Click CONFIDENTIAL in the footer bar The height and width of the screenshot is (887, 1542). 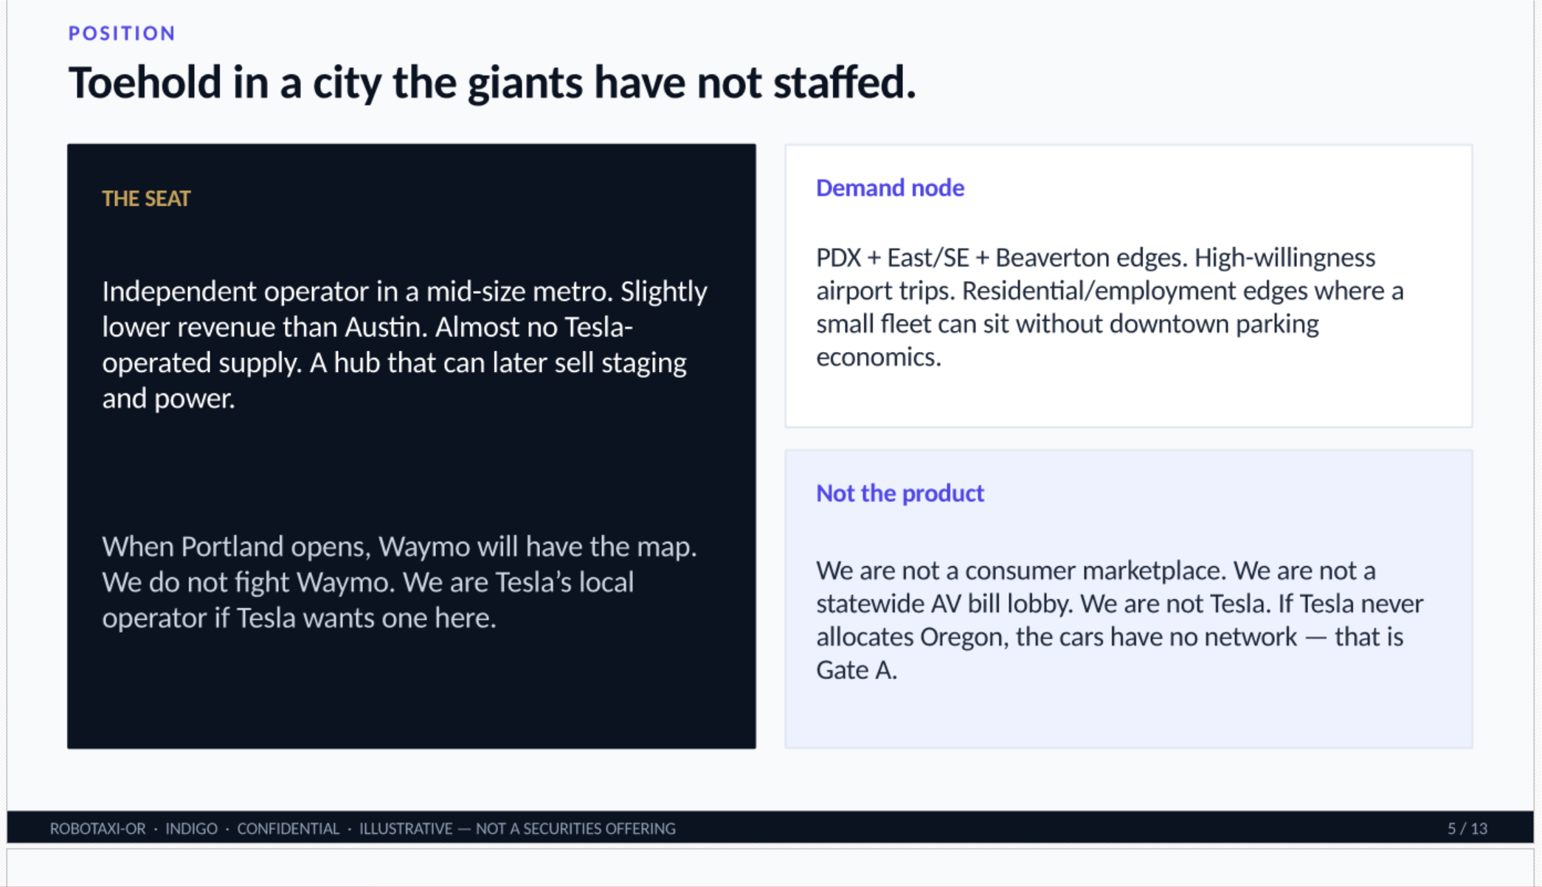pyautogui.click(x=288, y=829)
